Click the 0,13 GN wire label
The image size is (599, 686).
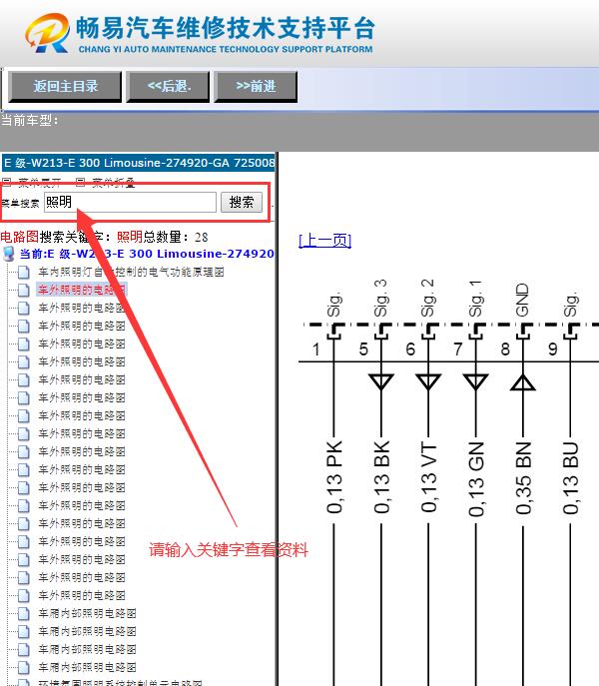pos(476,478)
